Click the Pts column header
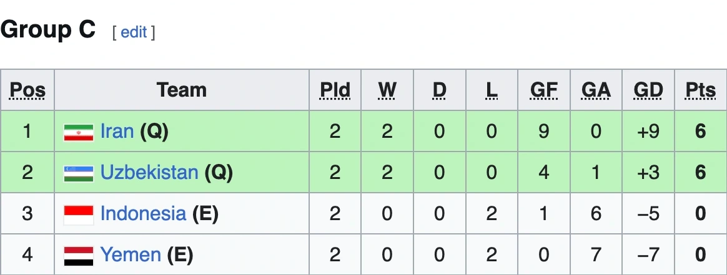The image size is (727, 275). (700, 90)
